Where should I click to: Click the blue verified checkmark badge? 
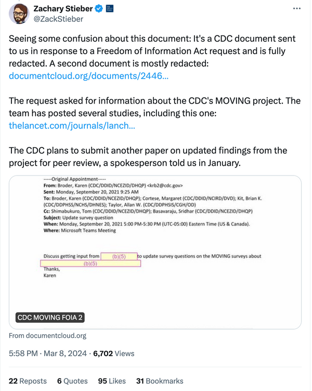(99, 9)
